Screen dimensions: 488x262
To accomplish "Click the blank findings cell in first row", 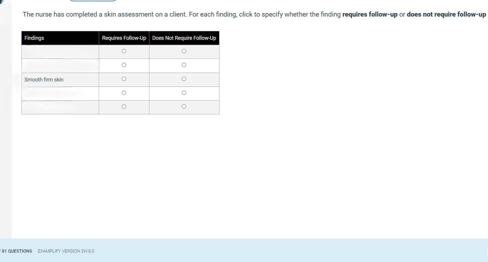I will click(x=60, y=52).
